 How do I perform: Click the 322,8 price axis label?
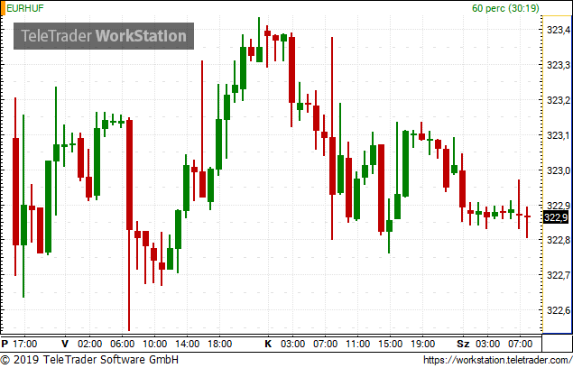558,240
